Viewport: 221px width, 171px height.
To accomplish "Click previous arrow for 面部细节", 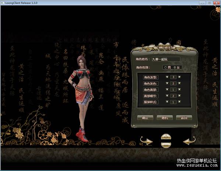I will pyautogui.click(x=167, y=96).
